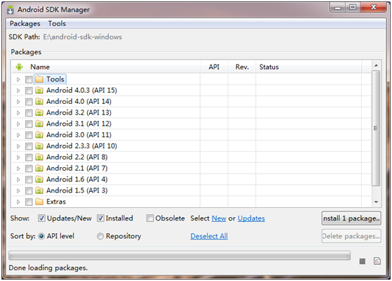Click the Deselect All link
Screen dimensions: 392x281
209,236
